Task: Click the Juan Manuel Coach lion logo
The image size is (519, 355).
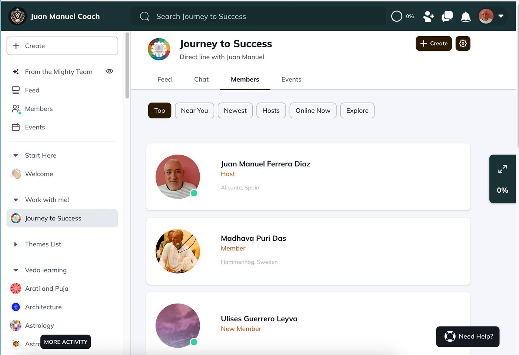Action: click(17, 16)
